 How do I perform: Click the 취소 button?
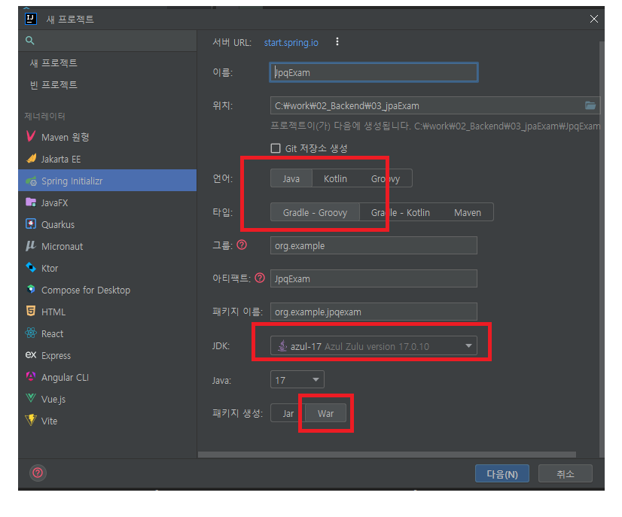pyautogui.click(x=566, y=473)
